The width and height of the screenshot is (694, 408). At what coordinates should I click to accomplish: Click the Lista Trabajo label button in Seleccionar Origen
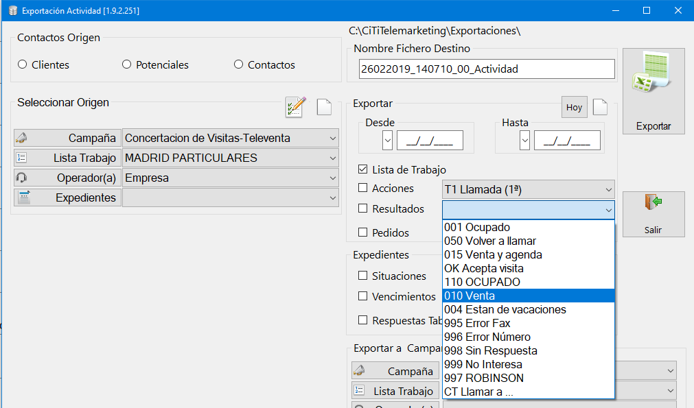pyautogui.click(x=67, y=158)
